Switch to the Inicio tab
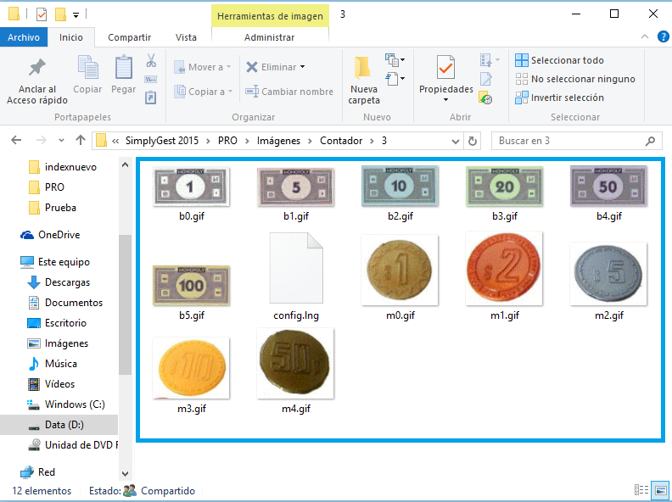The image size is (672, 502). [x=70, y=37]
